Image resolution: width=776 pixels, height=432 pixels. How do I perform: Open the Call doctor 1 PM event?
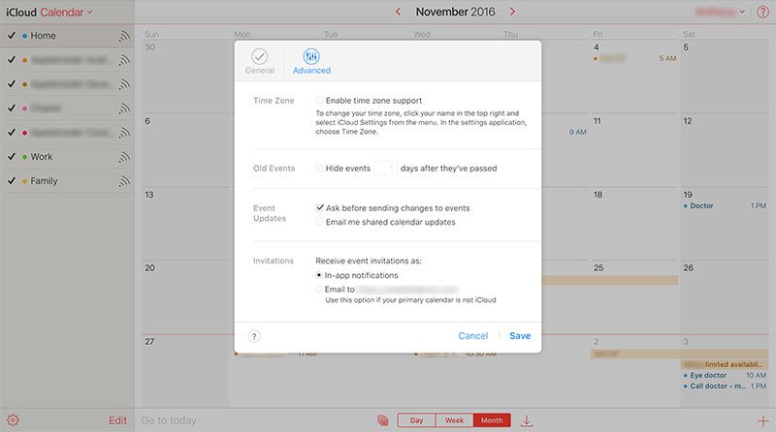pos(725,386)
